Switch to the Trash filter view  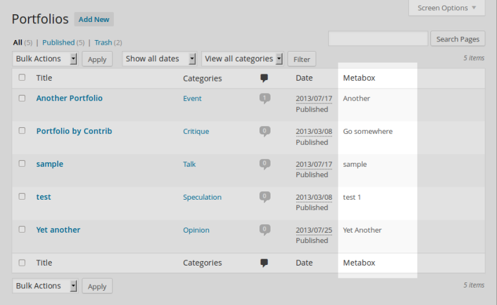(103, 43)
